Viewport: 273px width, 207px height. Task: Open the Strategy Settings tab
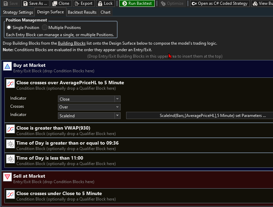(x=18, y=12)
